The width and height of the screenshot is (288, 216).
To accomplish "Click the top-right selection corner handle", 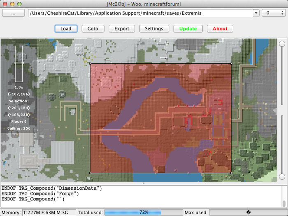I will [231, 63].
